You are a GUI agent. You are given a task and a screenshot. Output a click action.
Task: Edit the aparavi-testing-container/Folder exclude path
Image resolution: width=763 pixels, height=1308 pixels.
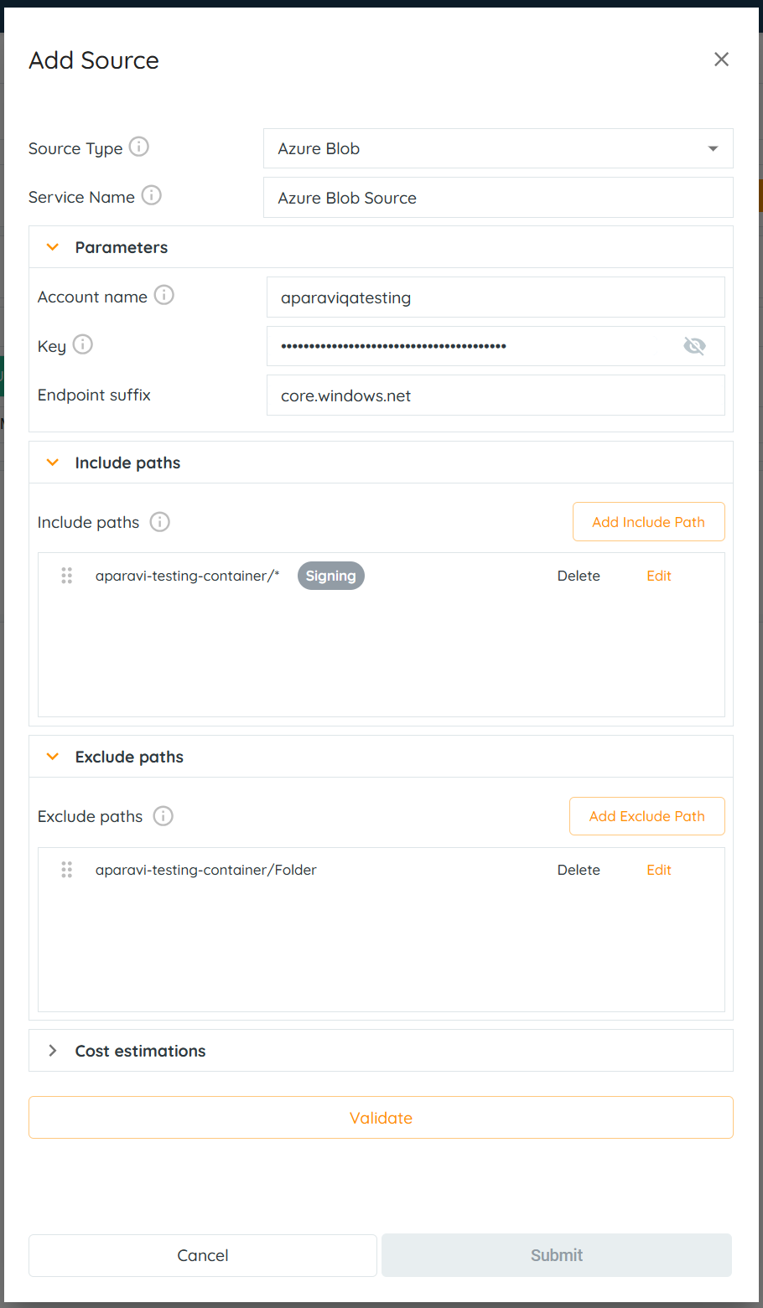[x=658, y=870]
